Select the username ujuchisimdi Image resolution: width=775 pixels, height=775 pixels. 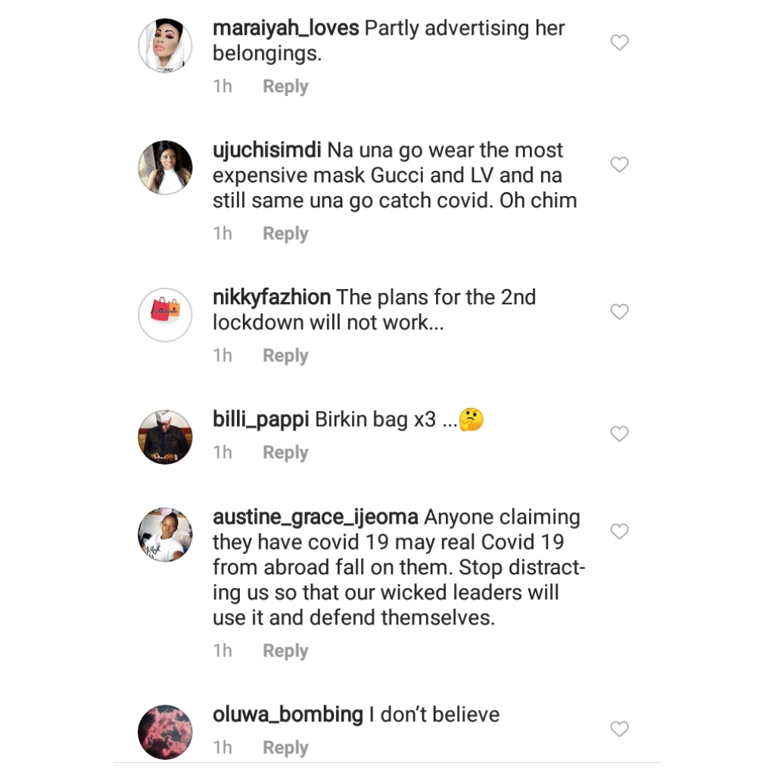(264, 150)
